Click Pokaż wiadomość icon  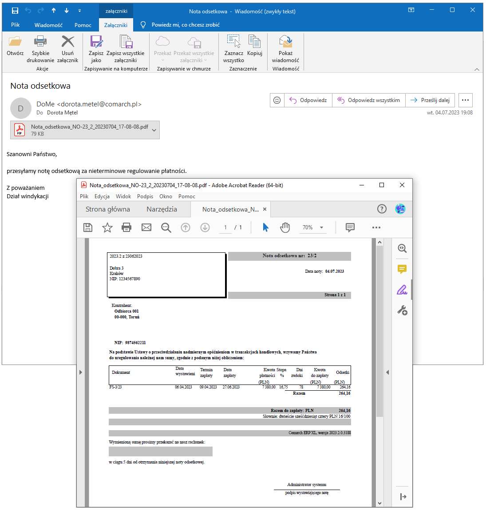[x=285, y=41]
